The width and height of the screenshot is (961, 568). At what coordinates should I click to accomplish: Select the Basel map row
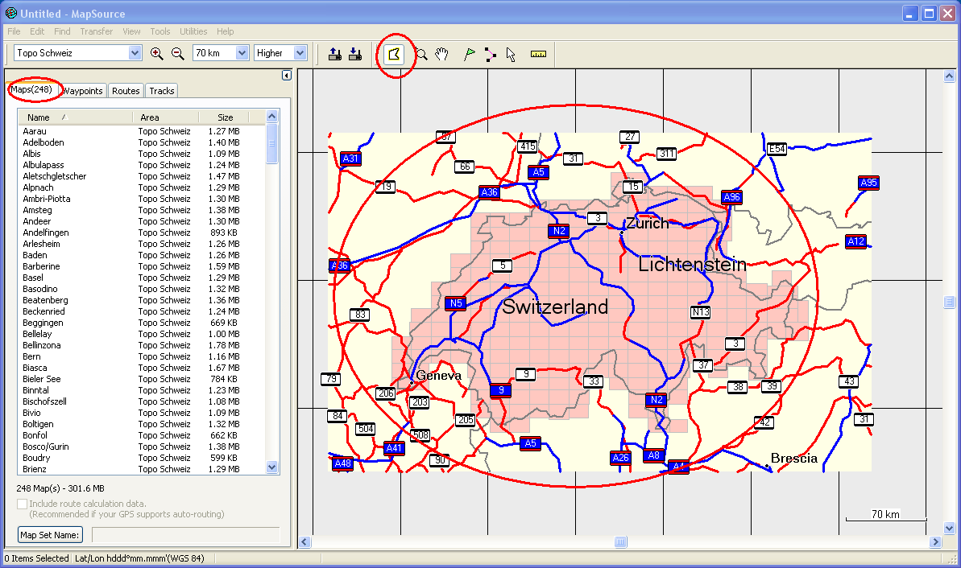[x=142, y=278]
